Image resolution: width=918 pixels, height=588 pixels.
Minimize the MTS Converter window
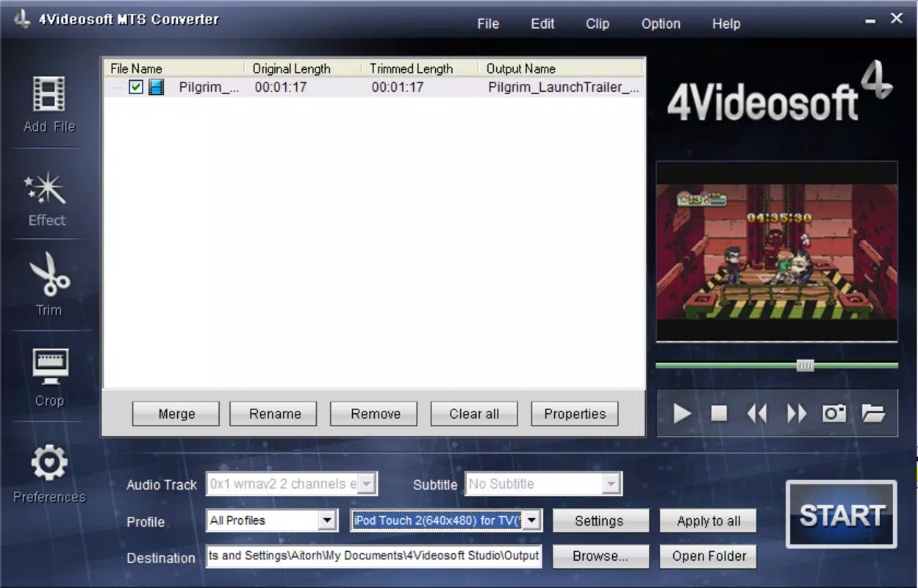(871, 20)
